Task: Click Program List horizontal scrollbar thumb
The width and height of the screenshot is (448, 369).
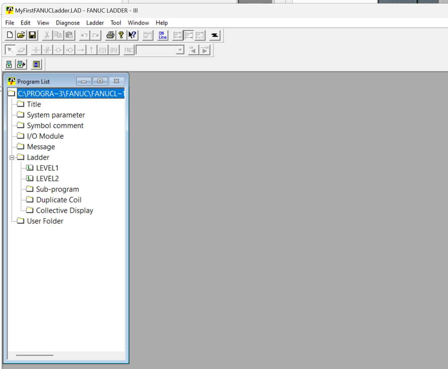Action: pyautogui.click(x=35, y=355)
